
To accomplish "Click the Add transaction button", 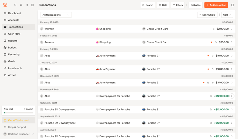I will click(x=216, y=5).
